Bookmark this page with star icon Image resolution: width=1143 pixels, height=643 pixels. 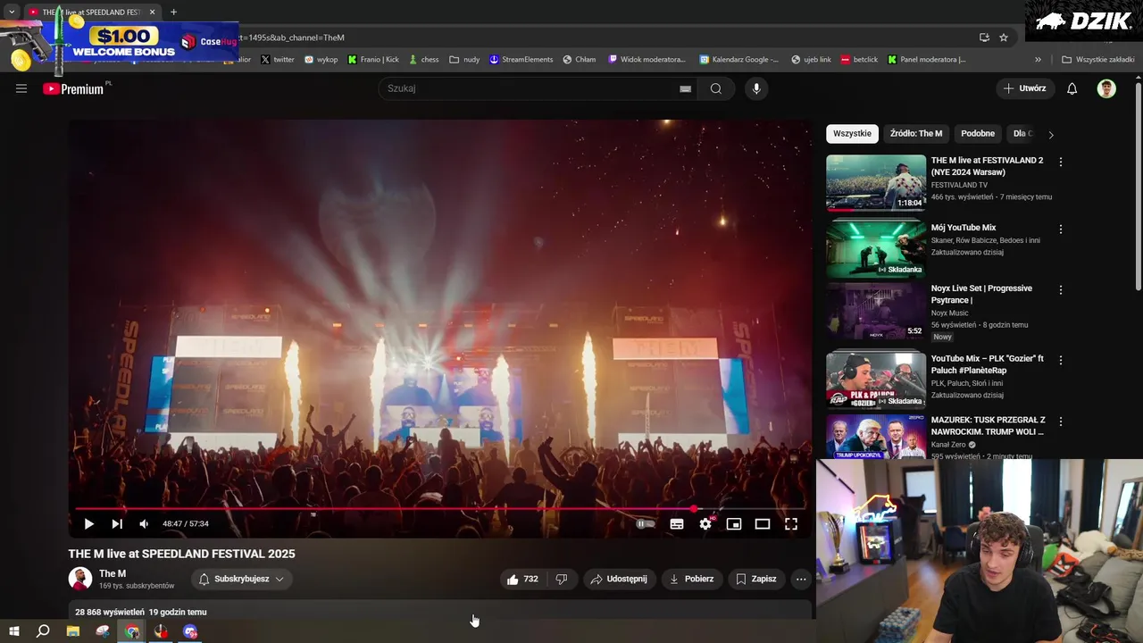[1004, 38]
